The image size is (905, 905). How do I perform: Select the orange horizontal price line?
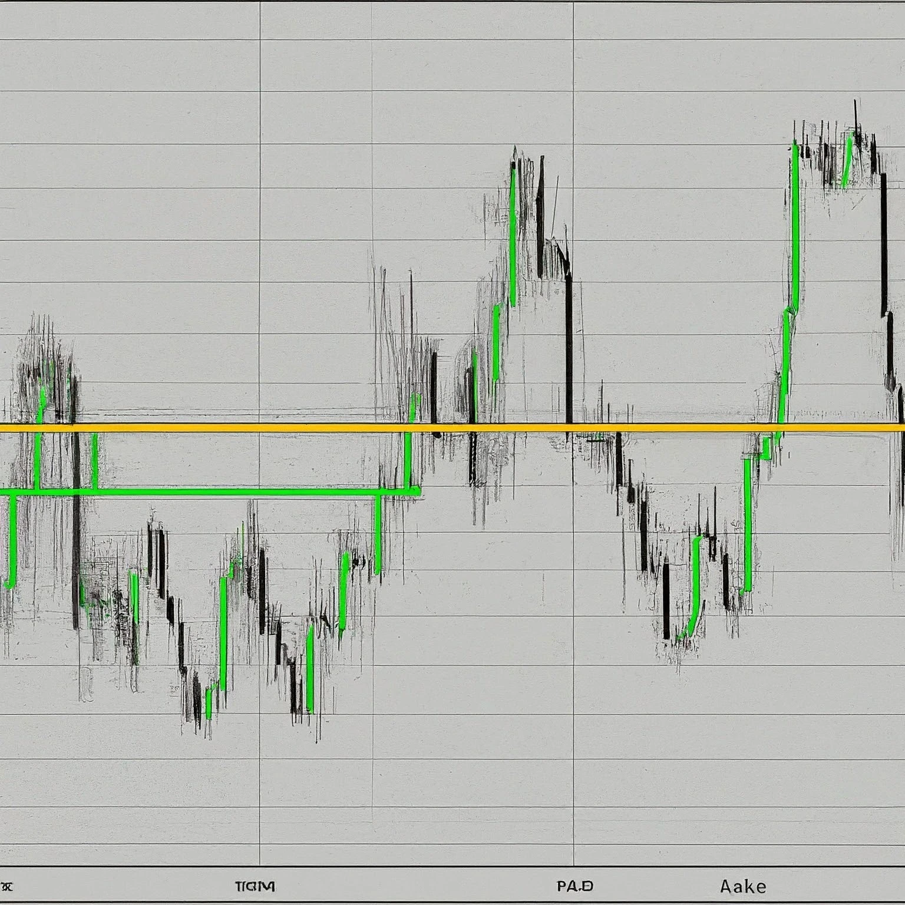pos(452,428)
